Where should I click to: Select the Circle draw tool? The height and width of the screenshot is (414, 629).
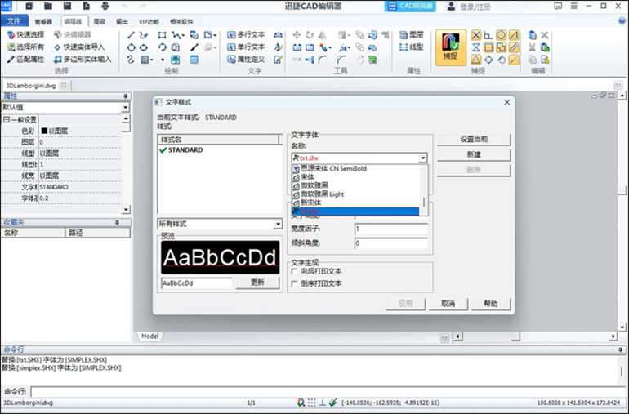pyautogui.click(x=131, y=47)
